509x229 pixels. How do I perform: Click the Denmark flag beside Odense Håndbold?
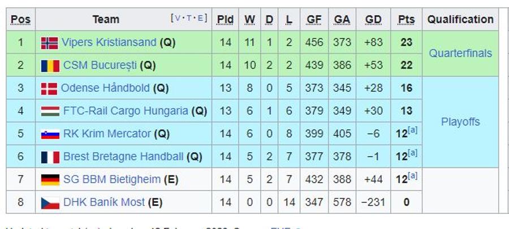point(49,89)
